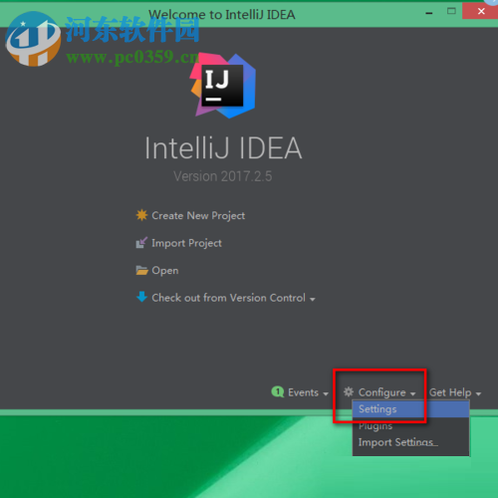498x498 pixels.
Task: Click the green Events notification badge
Action: pyautogui.click(x=278, y=392)
